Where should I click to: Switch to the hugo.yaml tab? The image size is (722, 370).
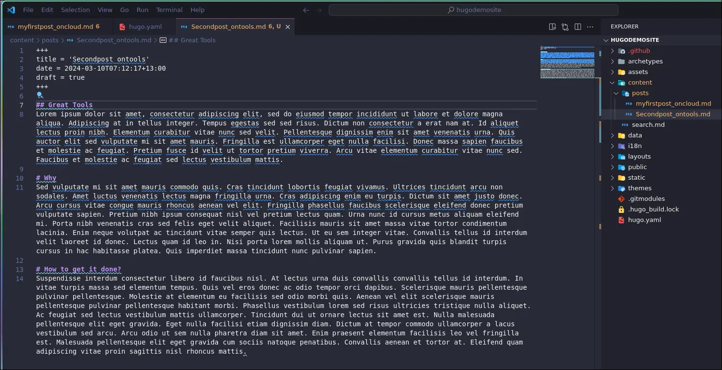144,27
